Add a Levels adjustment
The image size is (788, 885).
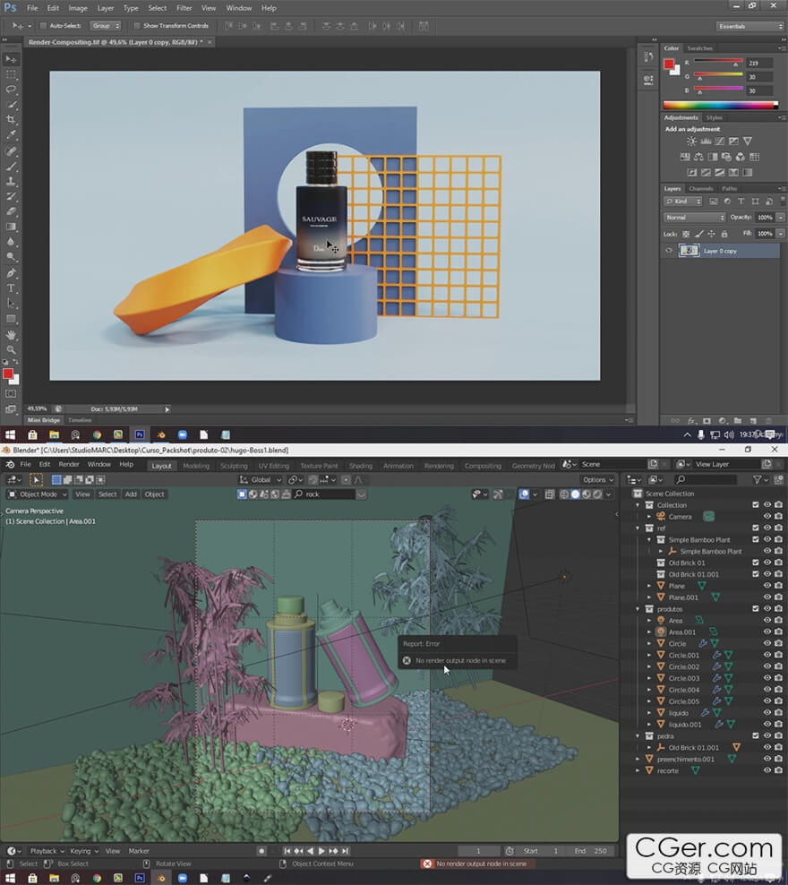click(x=706, y=142)
